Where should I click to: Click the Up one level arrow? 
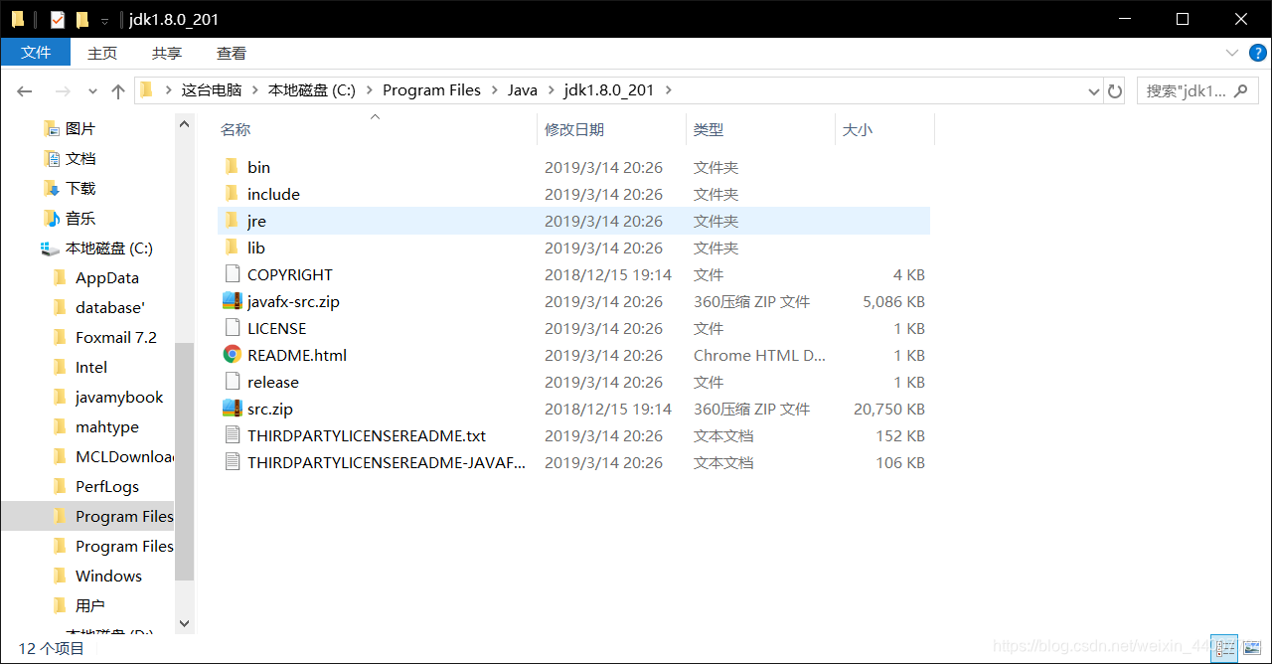click(x=118, y=90)
